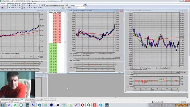Switch to the машинофрактал tab
Screen dimensions: 190x107
pos(51,100)
